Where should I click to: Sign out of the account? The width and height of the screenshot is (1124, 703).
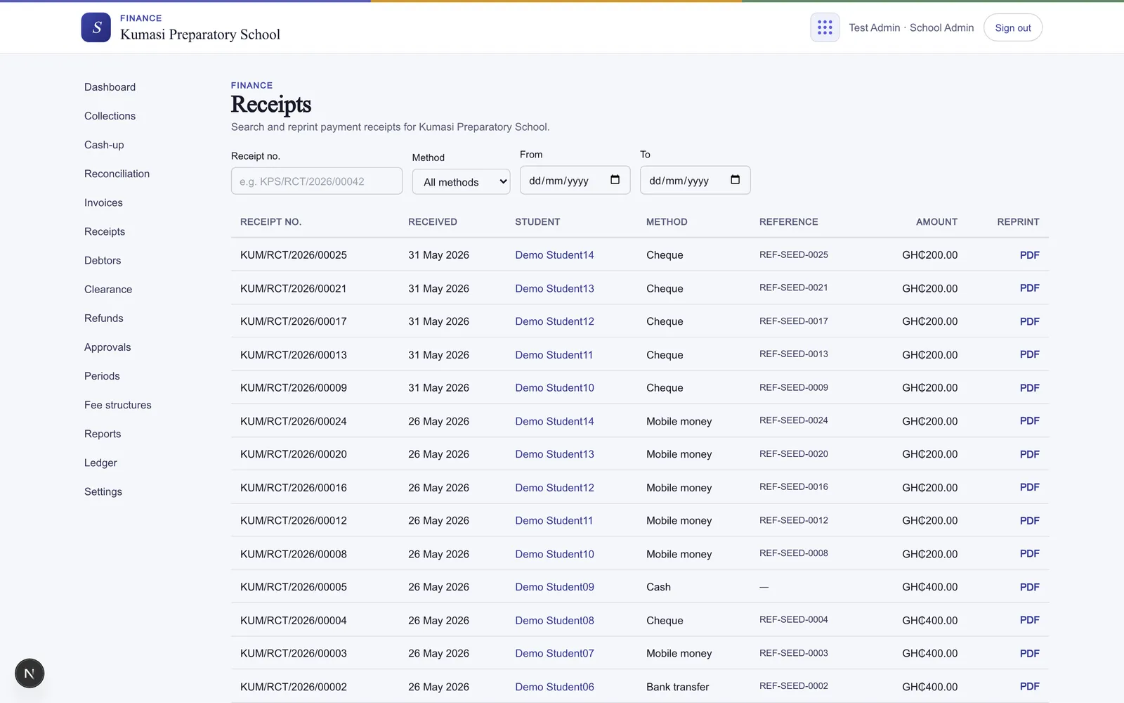[x=1013, y=27]
